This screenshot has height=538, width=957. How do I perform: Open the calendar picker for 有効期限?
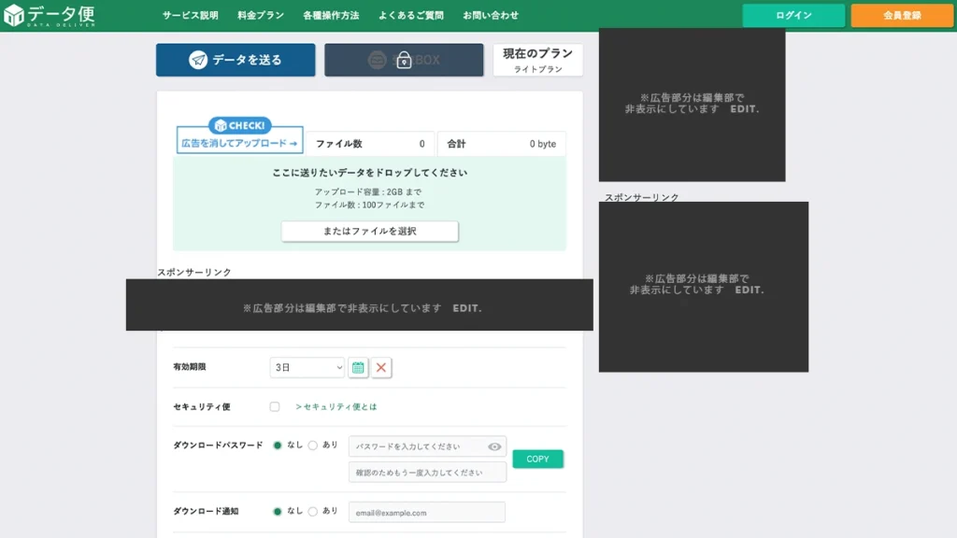point(358,368)
